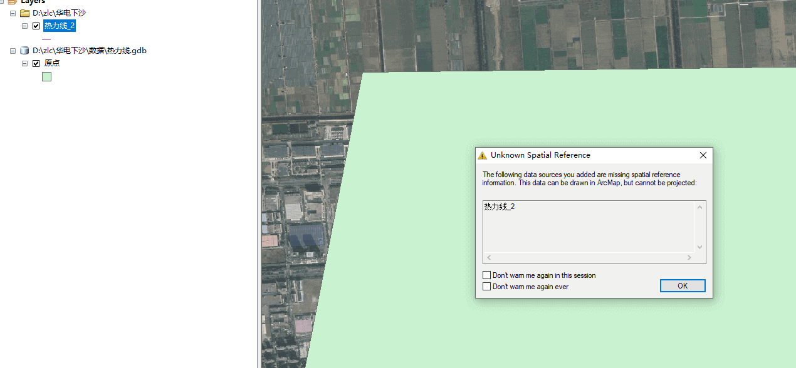Check Don't warn me again ever

[487, 287]
